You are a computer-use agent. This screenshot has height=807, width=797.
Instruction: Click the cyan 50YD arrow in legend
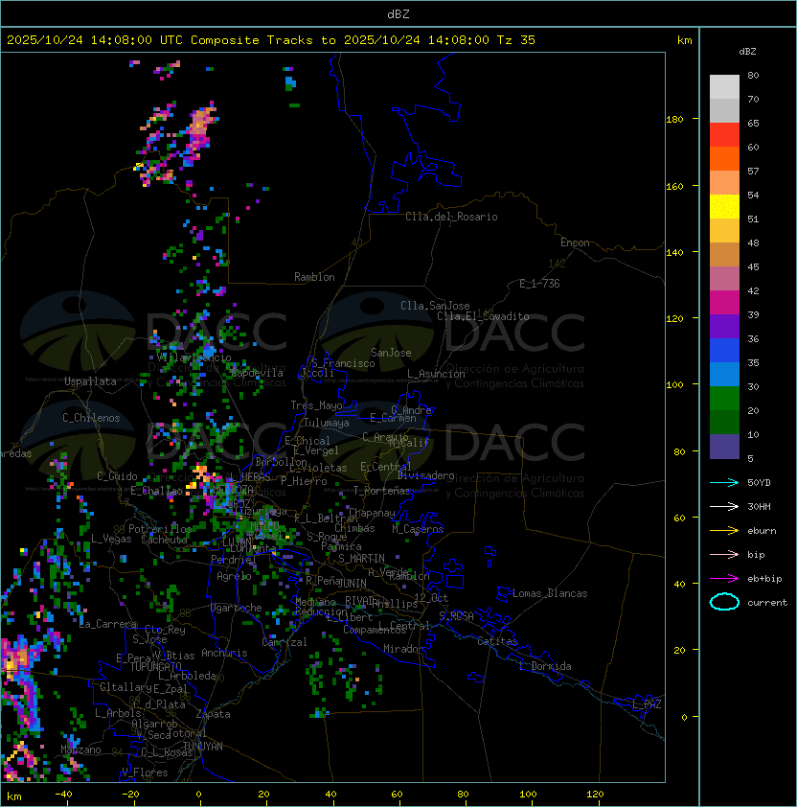coord(724,482)
